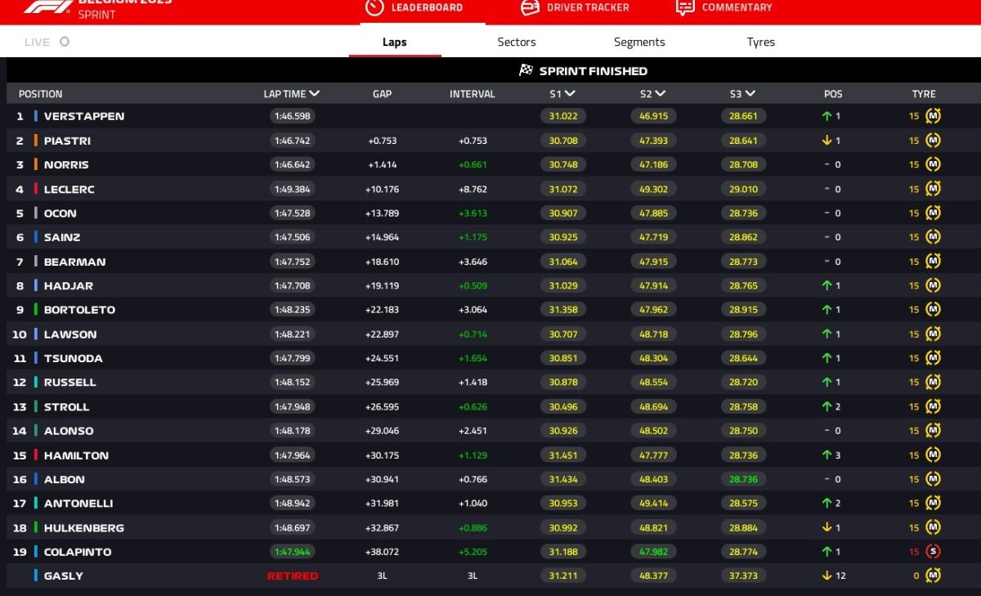Open the Segments tab
This screenshot has height=596, width=981.
tap(639, 42)
